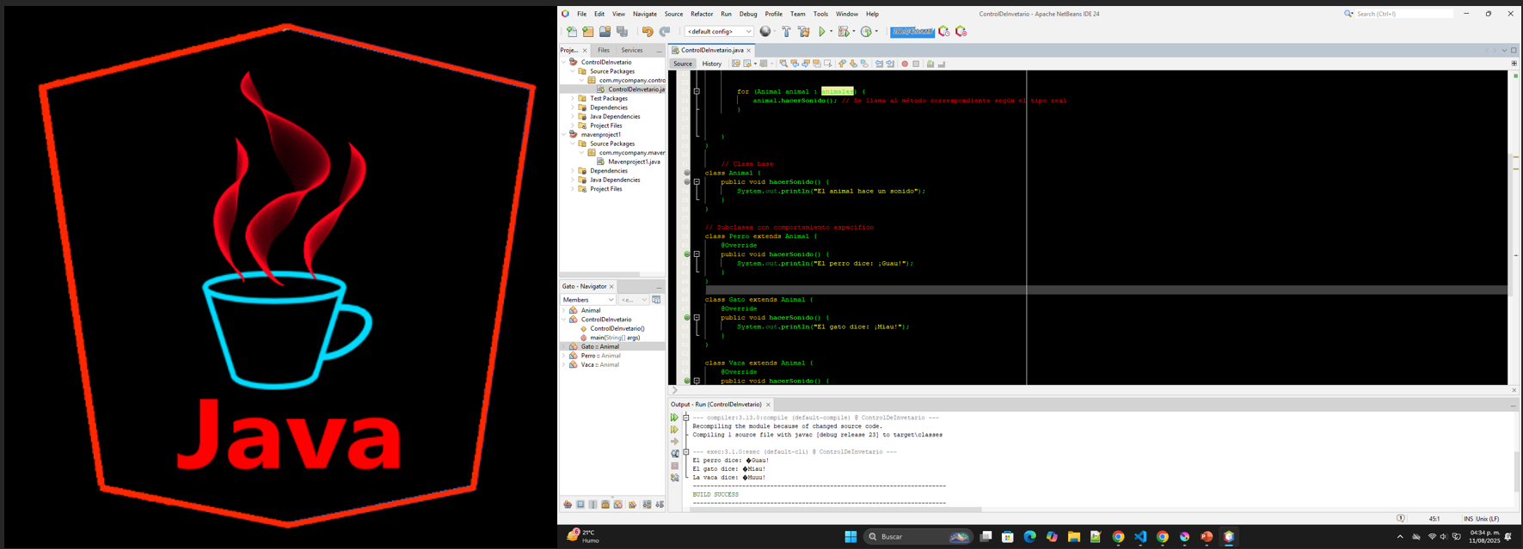Screen dimensions: 1523x549
Task: Click the Find Selection magnifier in editor toolbar
Action: coord(783,64)
